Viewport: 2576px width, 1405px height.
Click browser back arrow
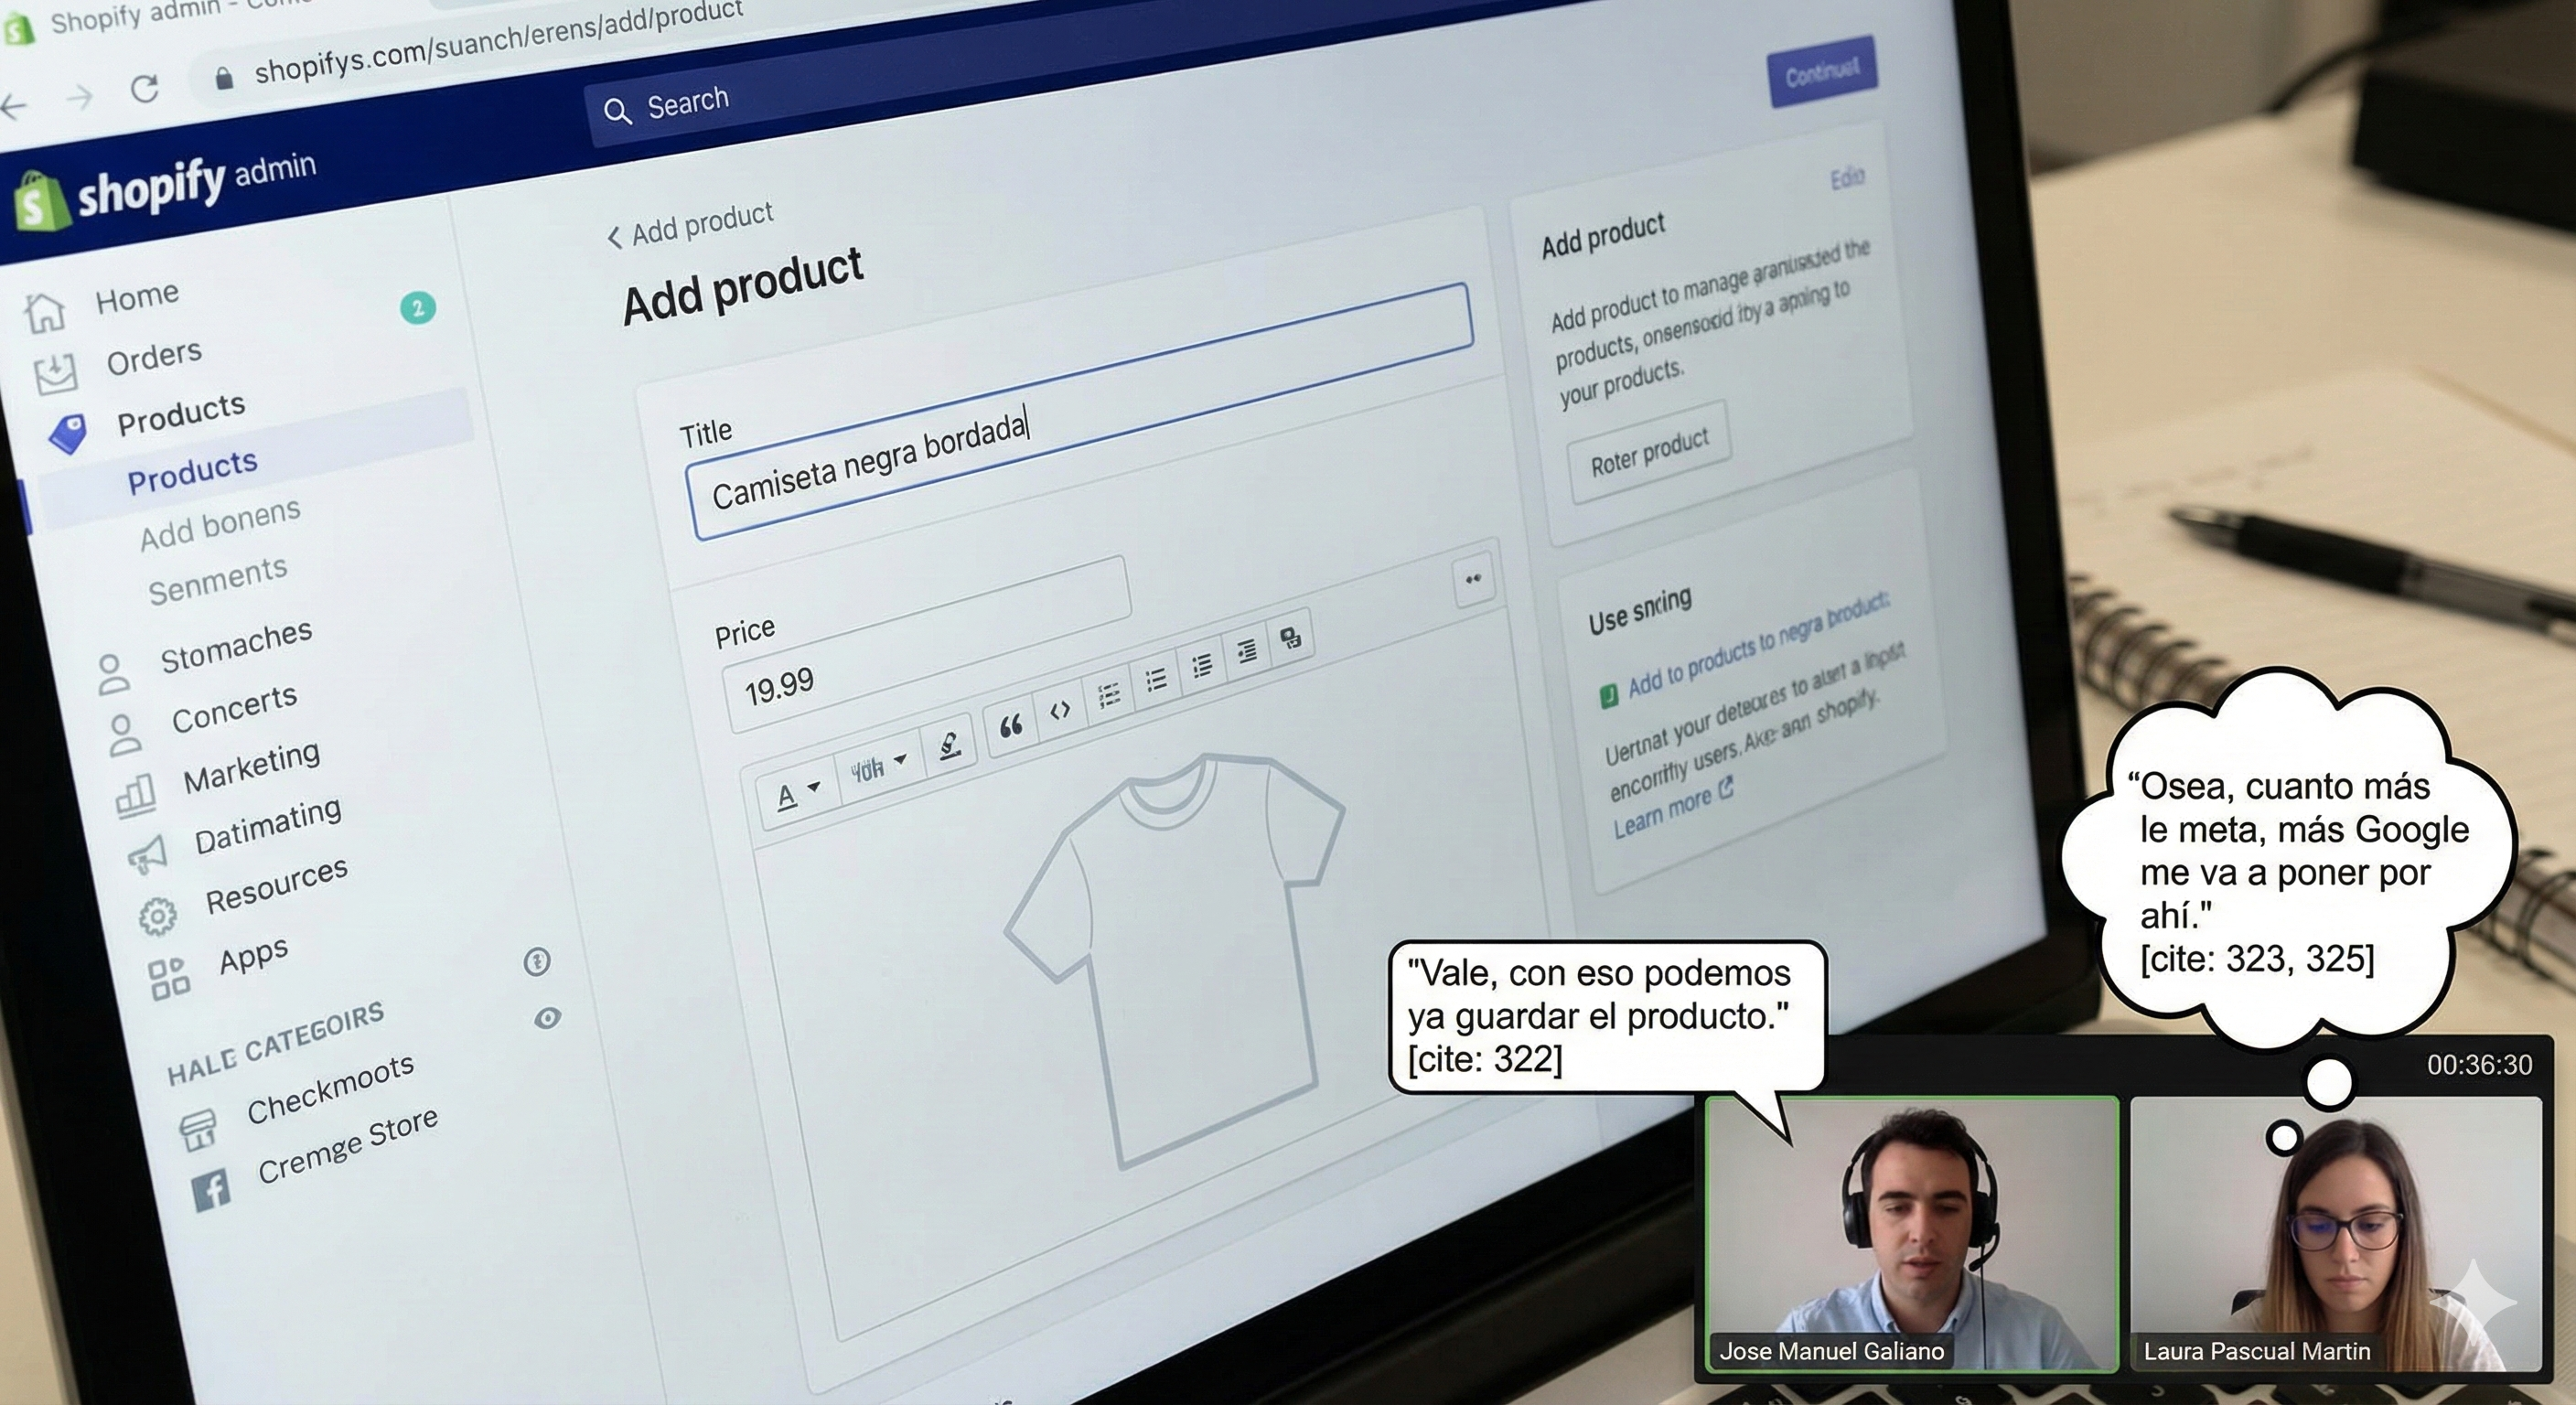pos(12,106)
